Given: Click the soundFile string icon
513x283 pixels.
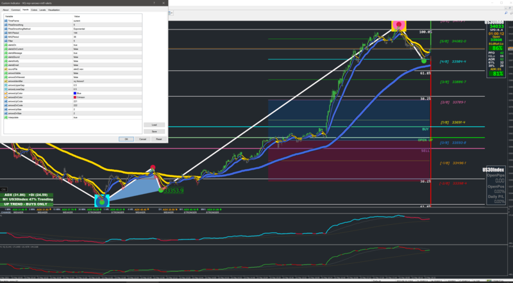Looking at the screenshot, I should tap(6, 69).
